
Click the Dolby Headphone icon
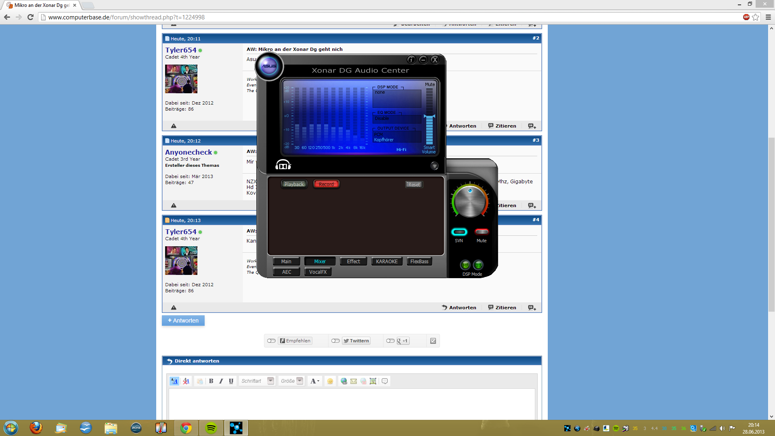283,165
